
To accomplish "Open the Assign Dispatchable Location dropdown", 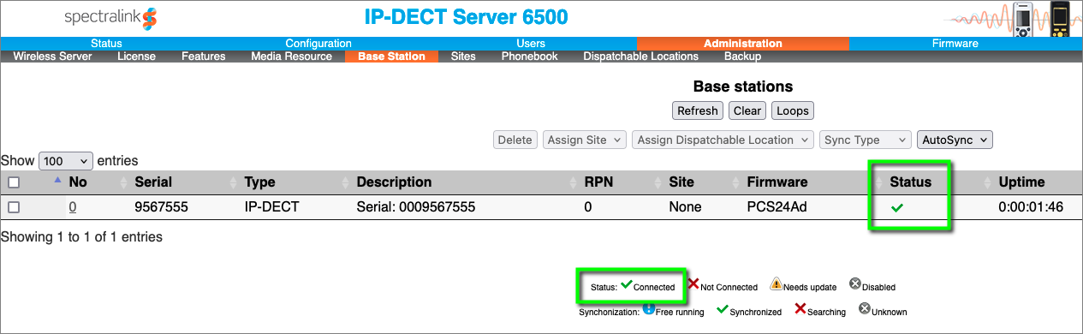I will pos(723,140).
